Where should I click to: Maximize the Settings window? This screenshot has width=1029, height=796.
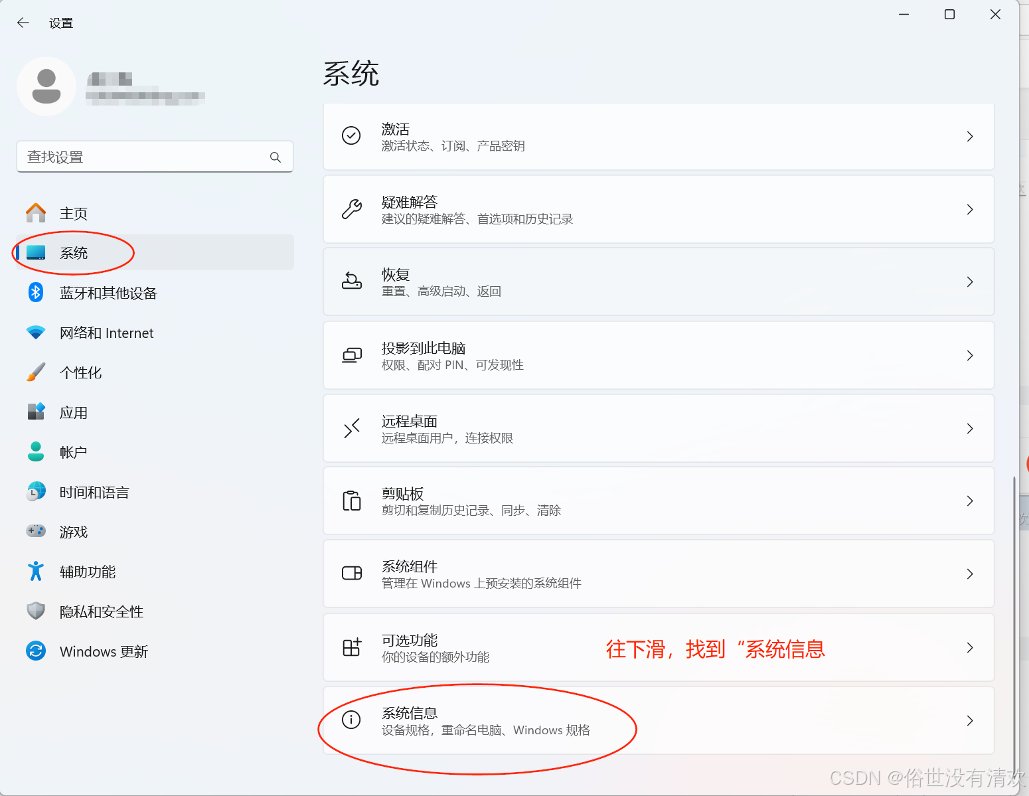[x=949, y=15]
